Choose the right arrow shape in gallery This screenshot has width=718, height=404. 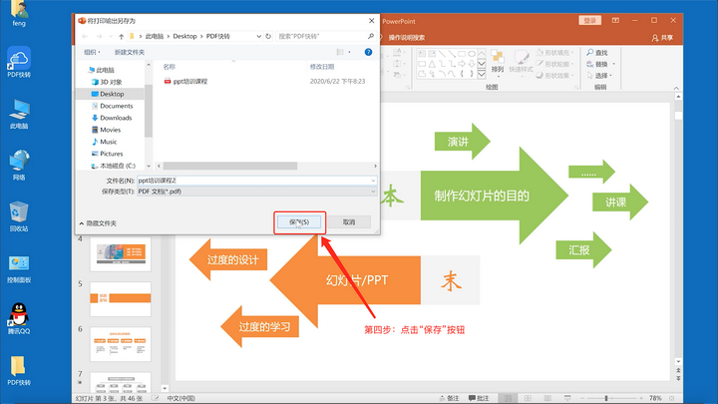[x=462, y=64]
